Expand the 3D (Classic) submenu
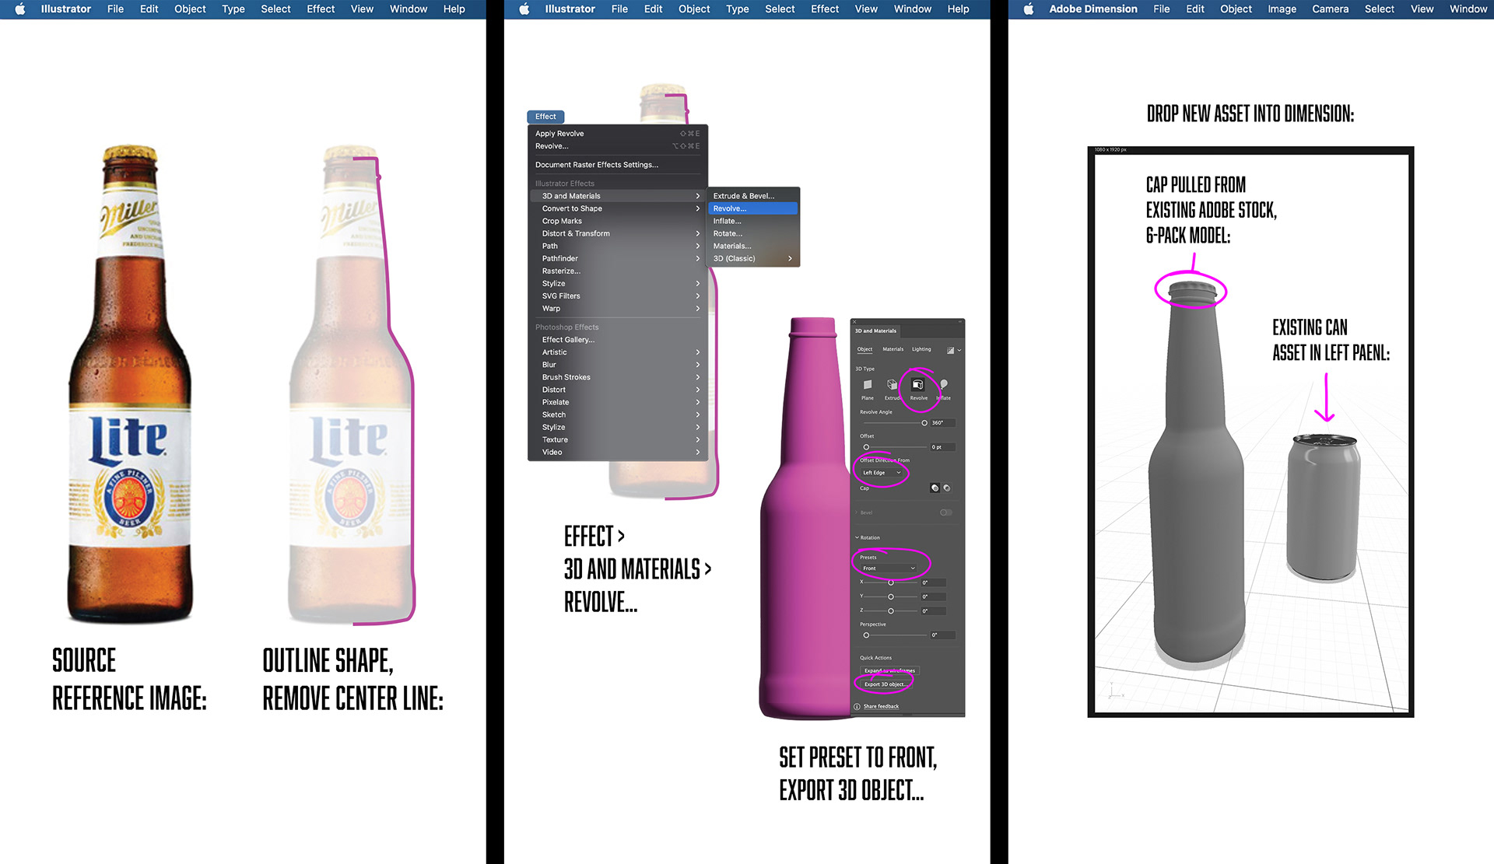Viewport: 1494px width, 864px height. (x=754, y=258)
